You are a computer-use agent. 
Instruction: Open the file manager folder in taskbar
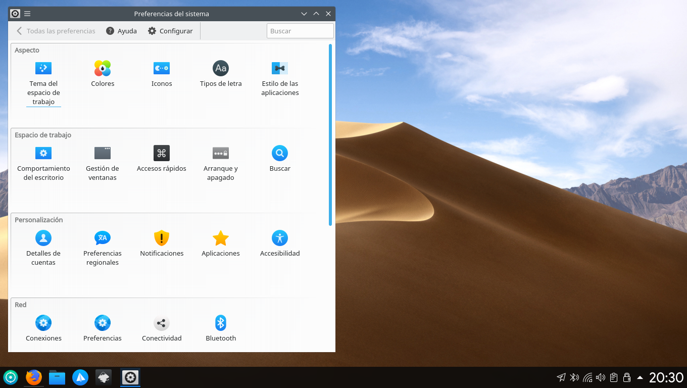click(57, 377)
